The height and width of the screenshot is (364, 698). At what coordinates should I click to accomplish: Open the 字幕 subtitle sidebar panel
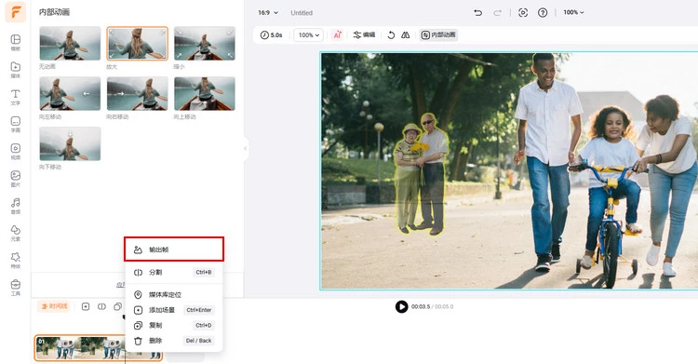coord(16,125)
